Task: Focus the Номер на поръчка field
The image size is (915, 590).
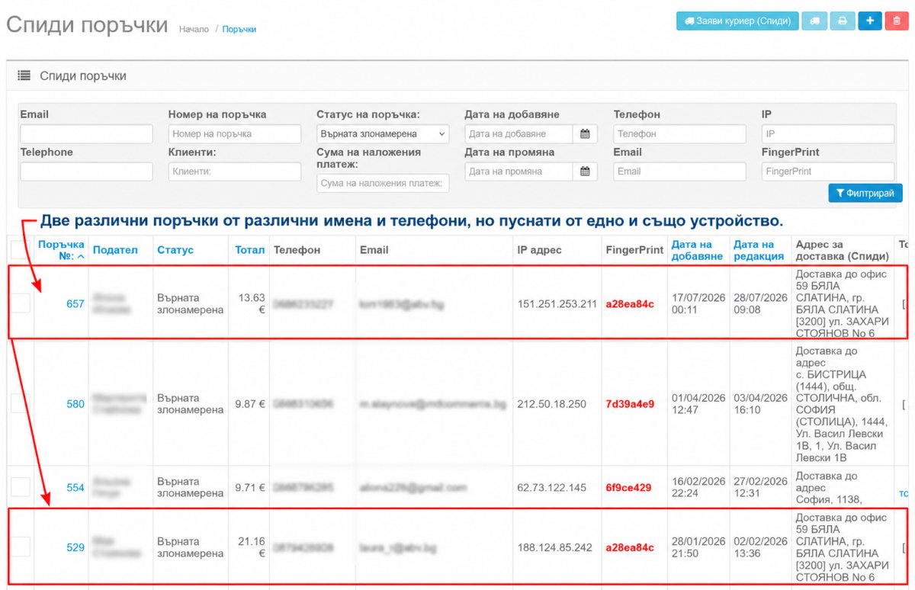Action: pyautogui.click(x=235, y=134)
